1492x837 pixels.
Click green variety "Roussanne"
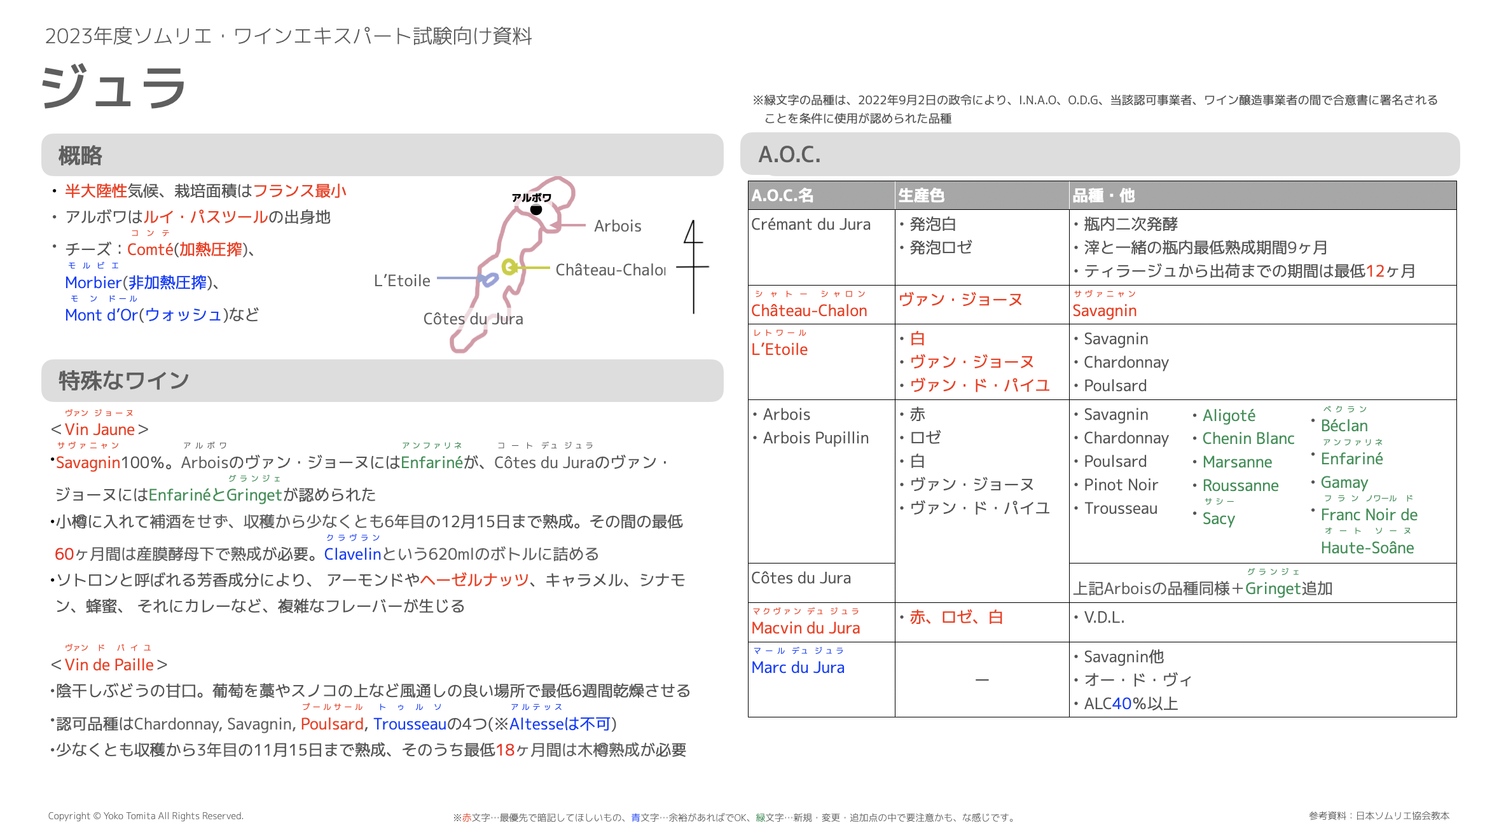1240,485
